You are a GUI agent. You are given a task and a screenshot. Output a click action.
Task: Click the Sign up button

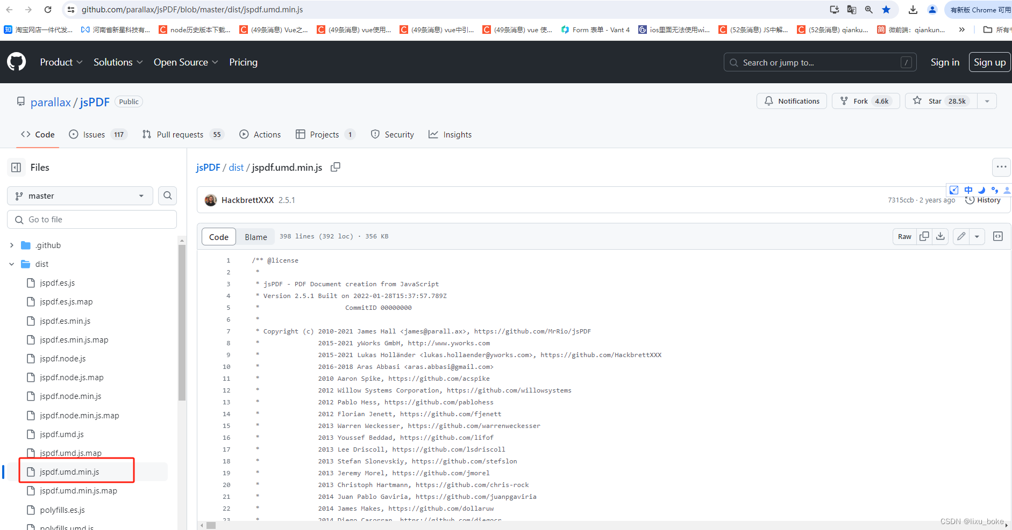pos(989,62)
